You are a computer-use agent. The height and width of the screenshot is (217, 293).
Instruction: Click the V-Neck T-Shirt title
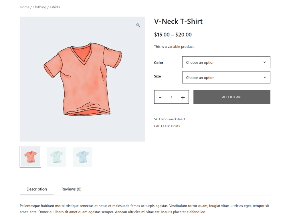[178, 21]
